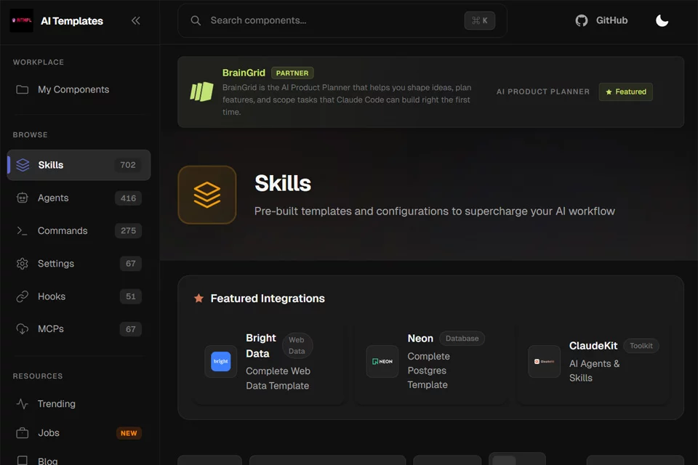
Task: Click the Featured Integrations heading
Action: 268,298
